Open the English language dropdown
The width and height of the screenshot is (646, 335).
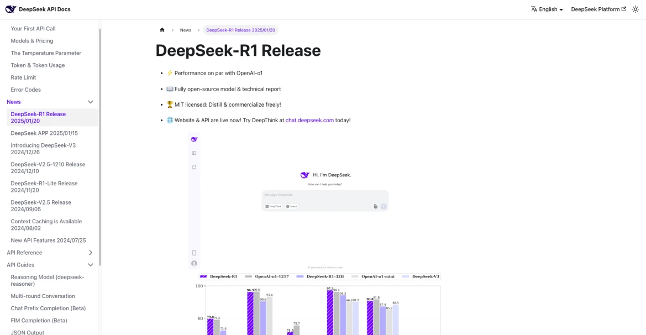coord(547,9)
